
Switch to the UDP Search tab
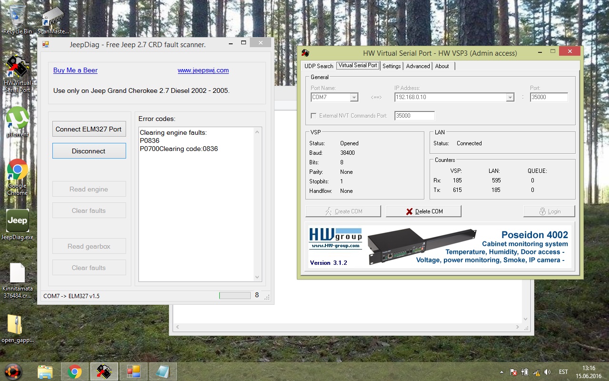click(319, 66)
